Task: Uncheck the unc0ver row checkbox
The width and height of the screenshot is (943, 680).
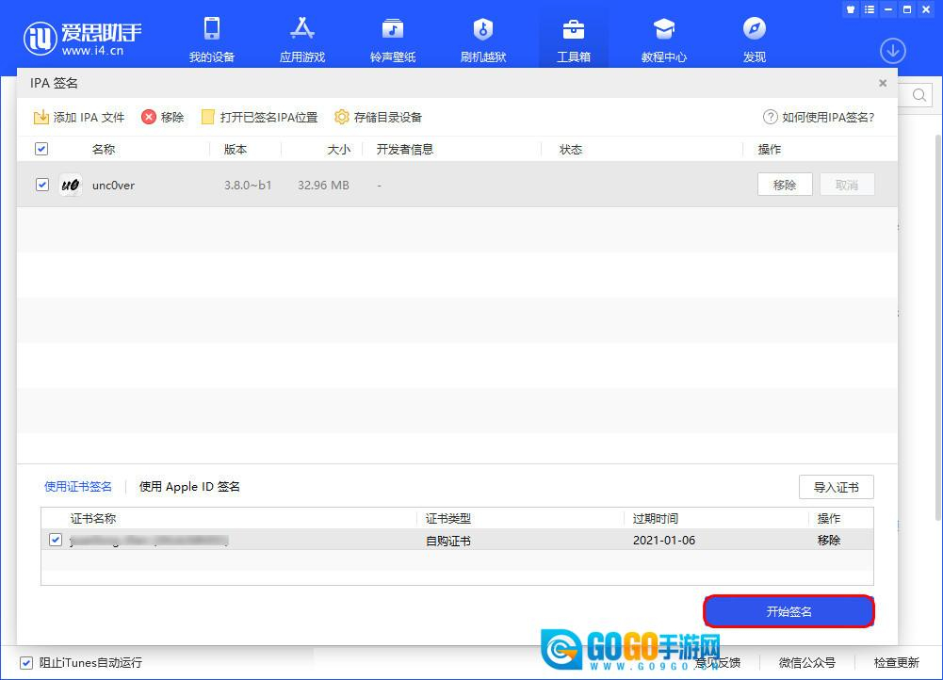Action: [41, 185]
